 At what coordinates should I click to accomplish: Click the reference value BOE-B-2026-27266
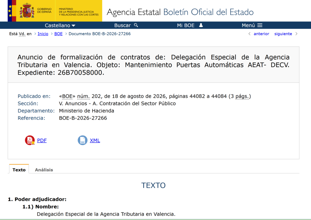[83, 118]
